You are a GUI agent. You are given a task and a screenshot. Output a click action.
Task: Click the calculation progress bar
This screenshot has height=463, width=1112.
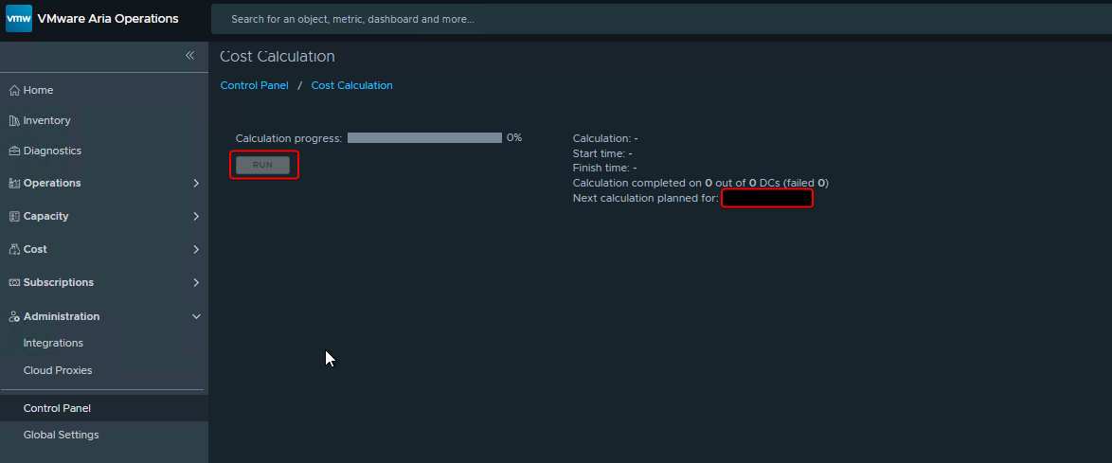424,138
